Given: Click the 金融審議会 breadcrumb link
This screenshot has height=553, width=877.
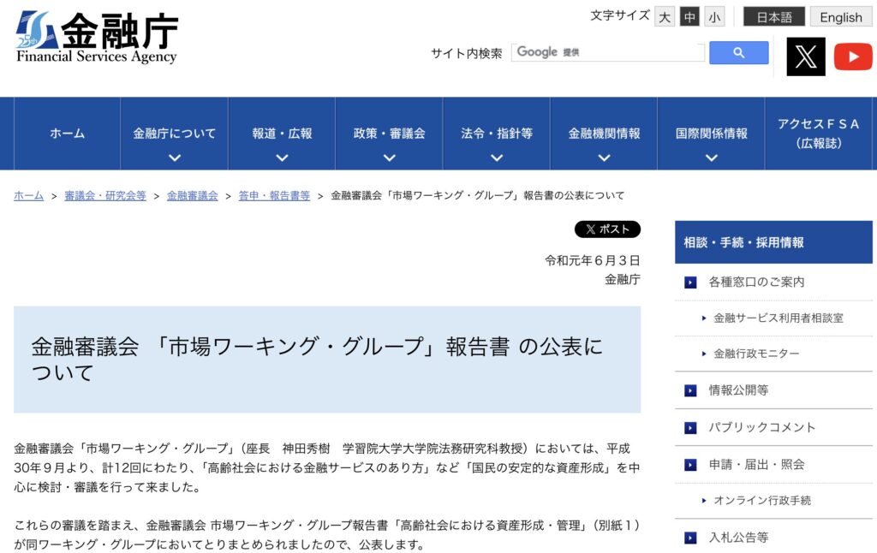Looking at the screenshot, I should click(193, 196).
